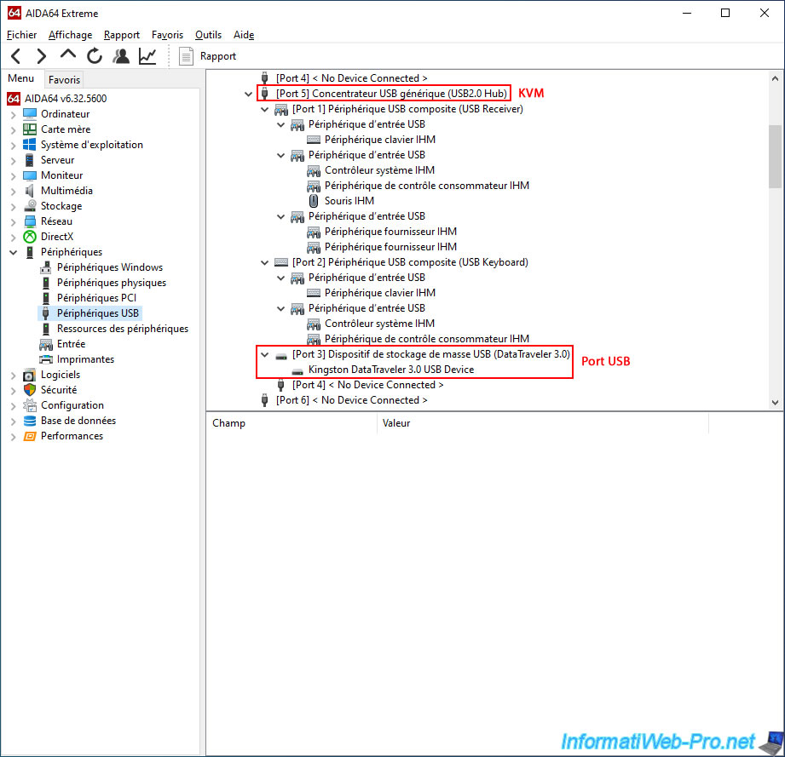Open the graph chart toolbar icon
Screen dimensions: 785x757
click(147, 56)
